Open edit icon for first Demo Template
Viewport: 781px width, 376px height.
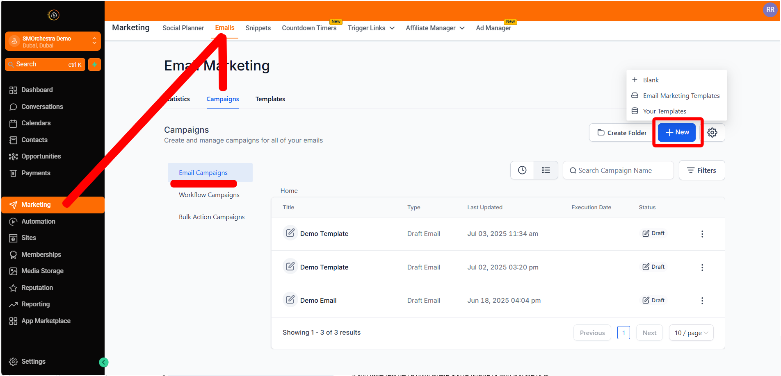click(x=290, y=233)
